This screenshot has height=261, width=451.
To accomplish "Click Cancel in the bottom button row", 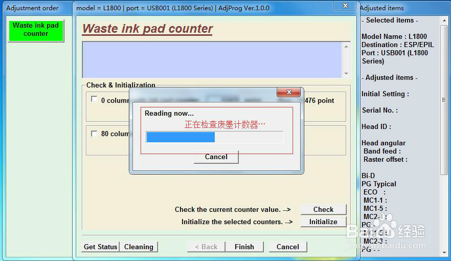I will point(287,247).
